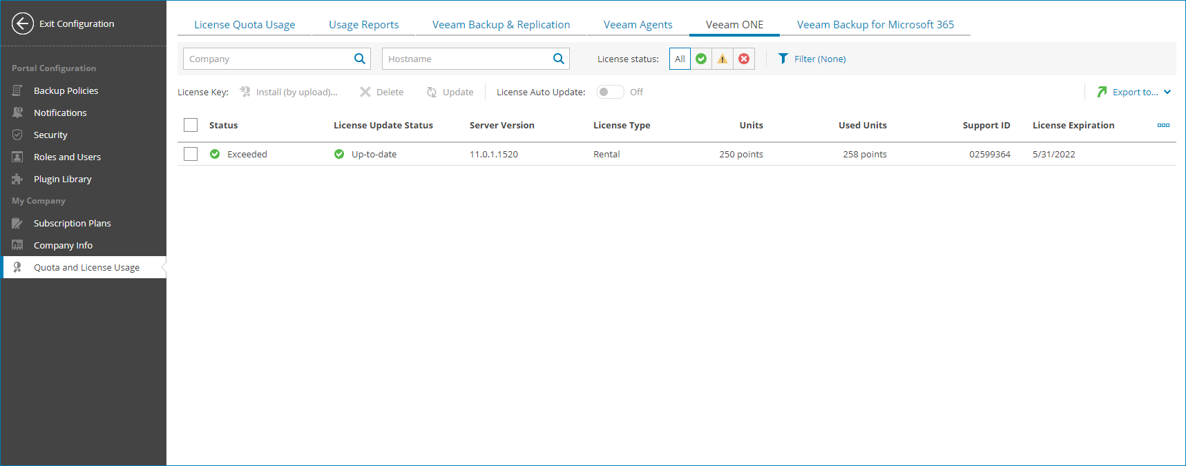
Task: Select Quota and License Usage item
Action: pyautogui.click(x=84, y=267)
